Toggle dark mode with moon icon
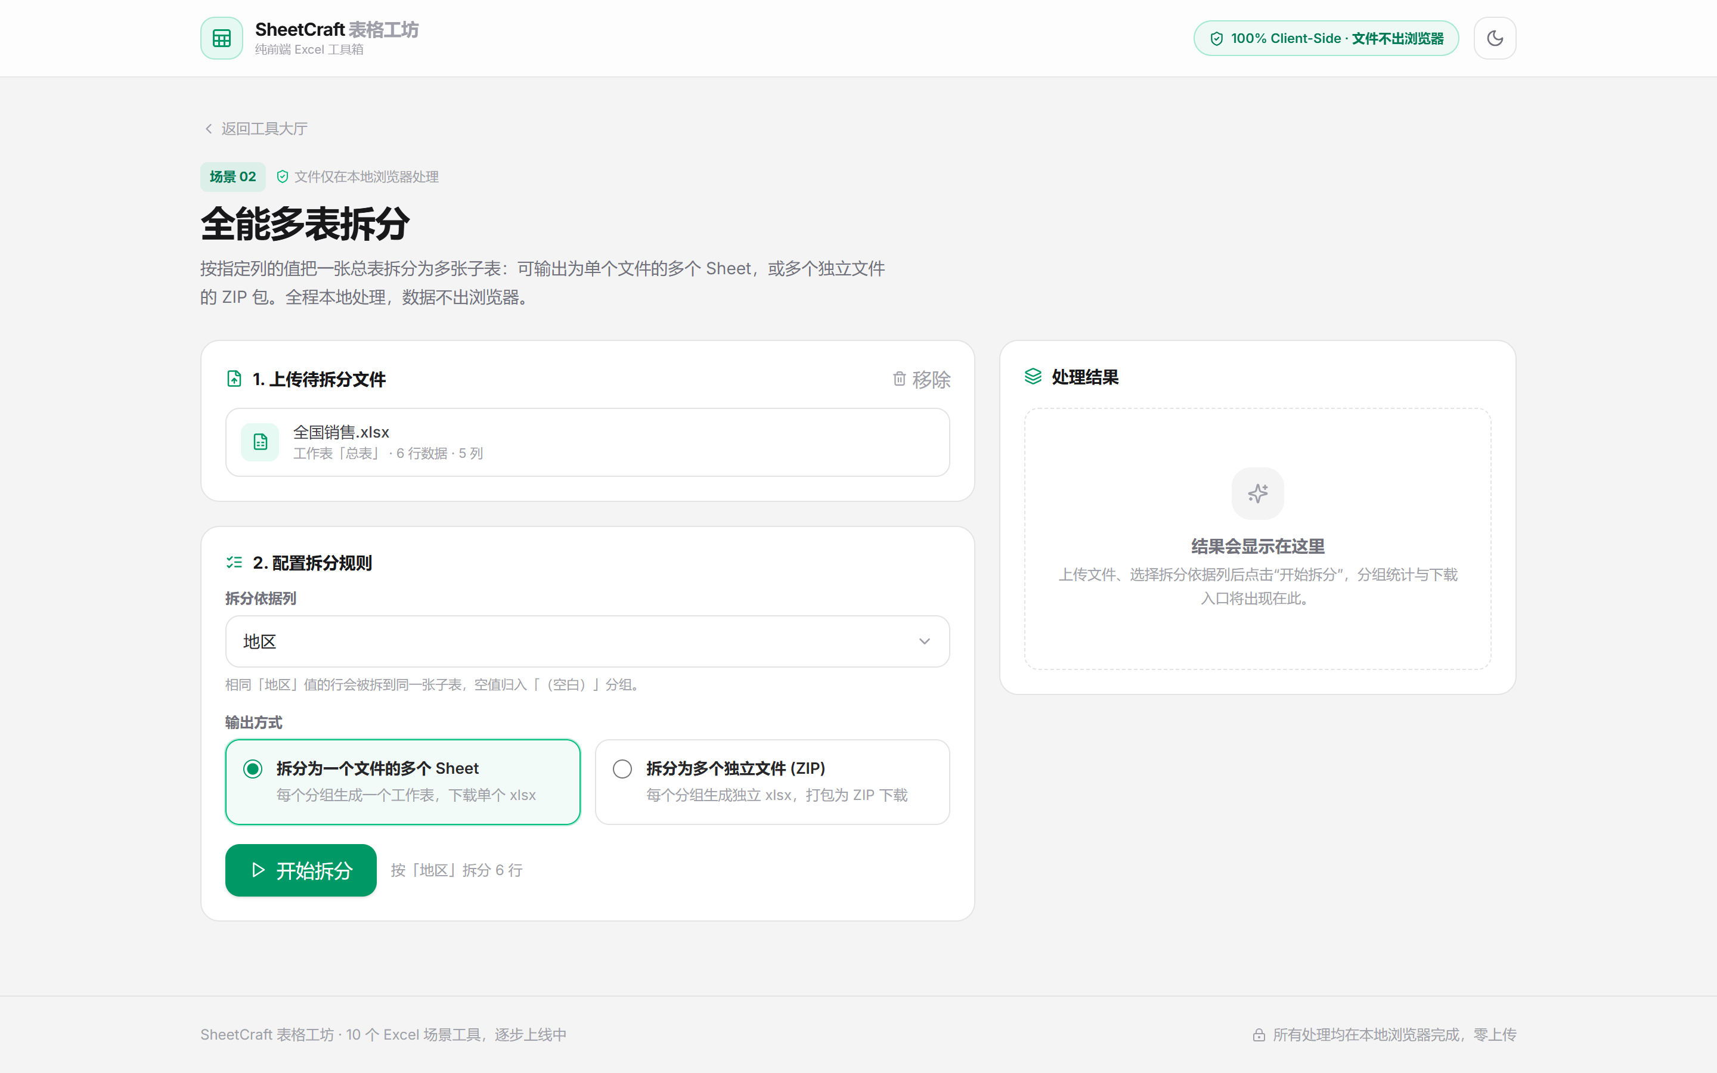This screenshot has height=1073, width=1717. pos(1494,38)
